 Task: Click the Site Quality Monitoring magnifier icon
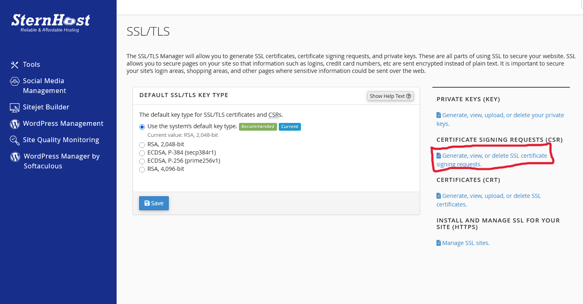(15, 140)
